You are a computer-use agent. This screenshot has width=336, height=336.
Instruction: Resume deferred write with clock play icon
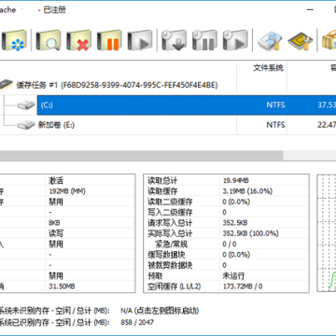tap(235, 40)
